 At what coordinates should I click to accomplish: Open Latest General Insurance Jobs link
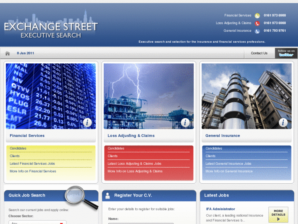coord(228,164)
